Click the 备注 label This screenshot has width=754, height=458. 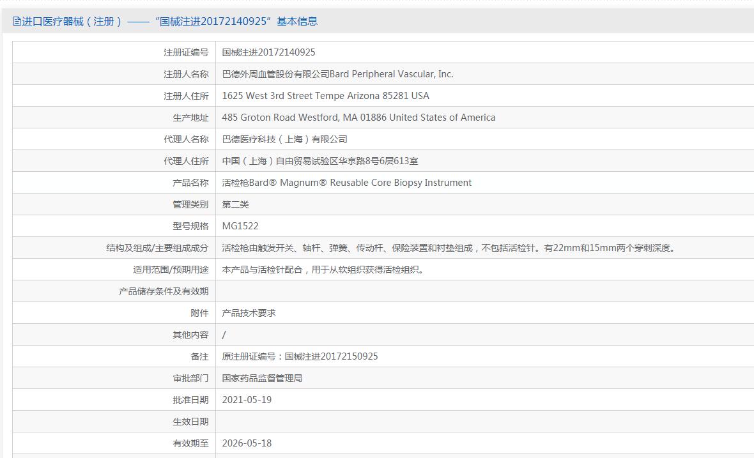199,356
